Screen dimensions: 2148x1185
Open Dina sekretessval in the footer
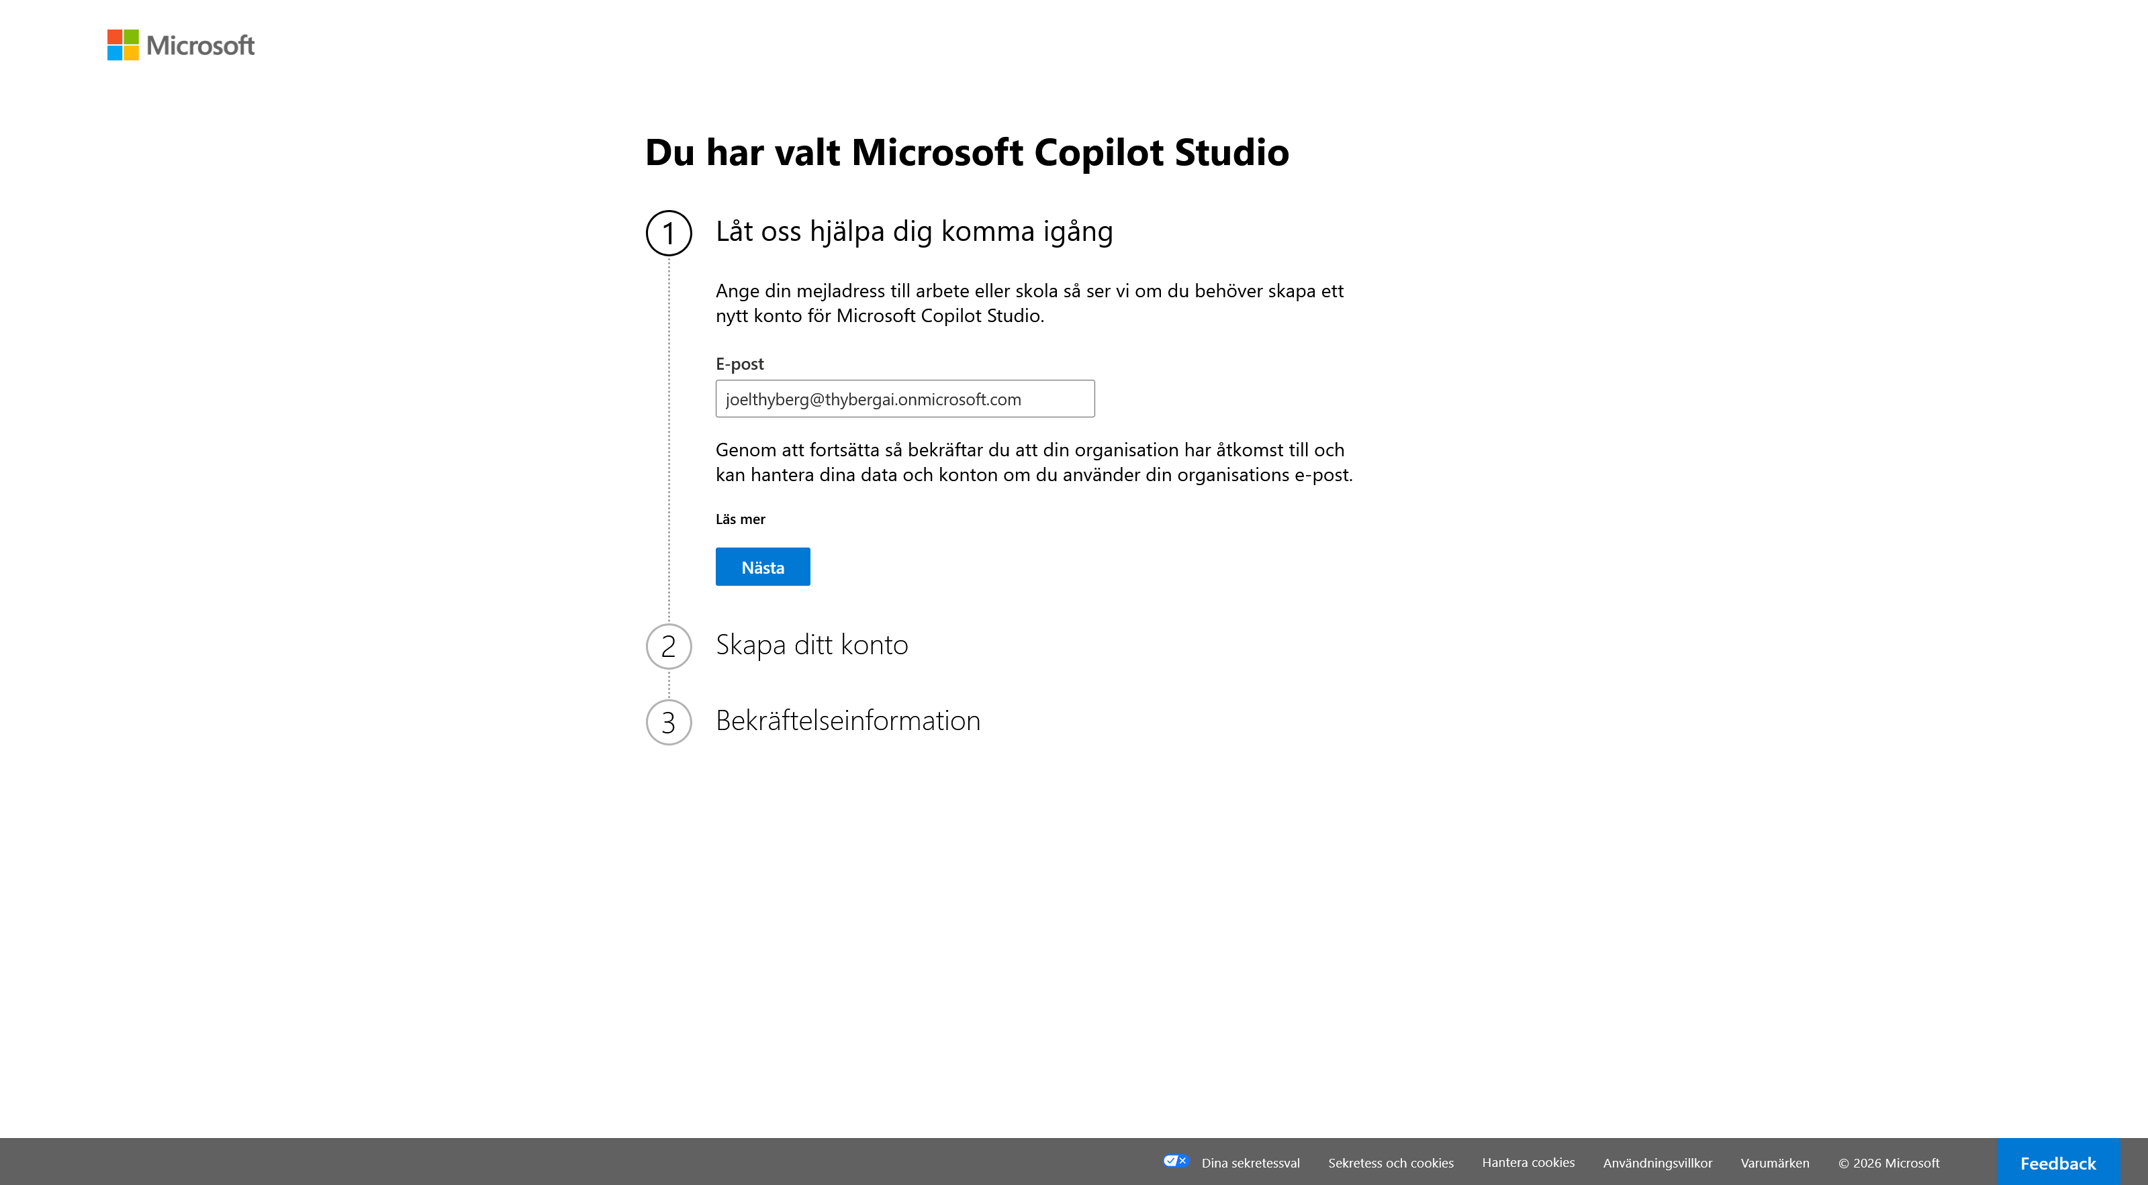1250,1162
